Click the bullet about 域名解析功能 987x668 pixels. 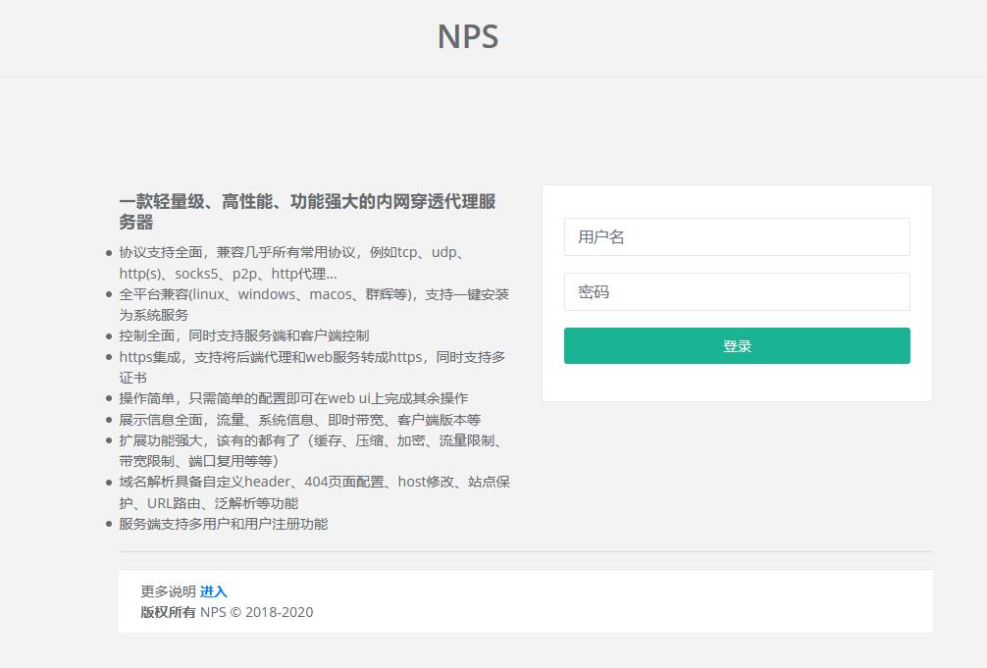pyautogui.click(x=314, y=491)
